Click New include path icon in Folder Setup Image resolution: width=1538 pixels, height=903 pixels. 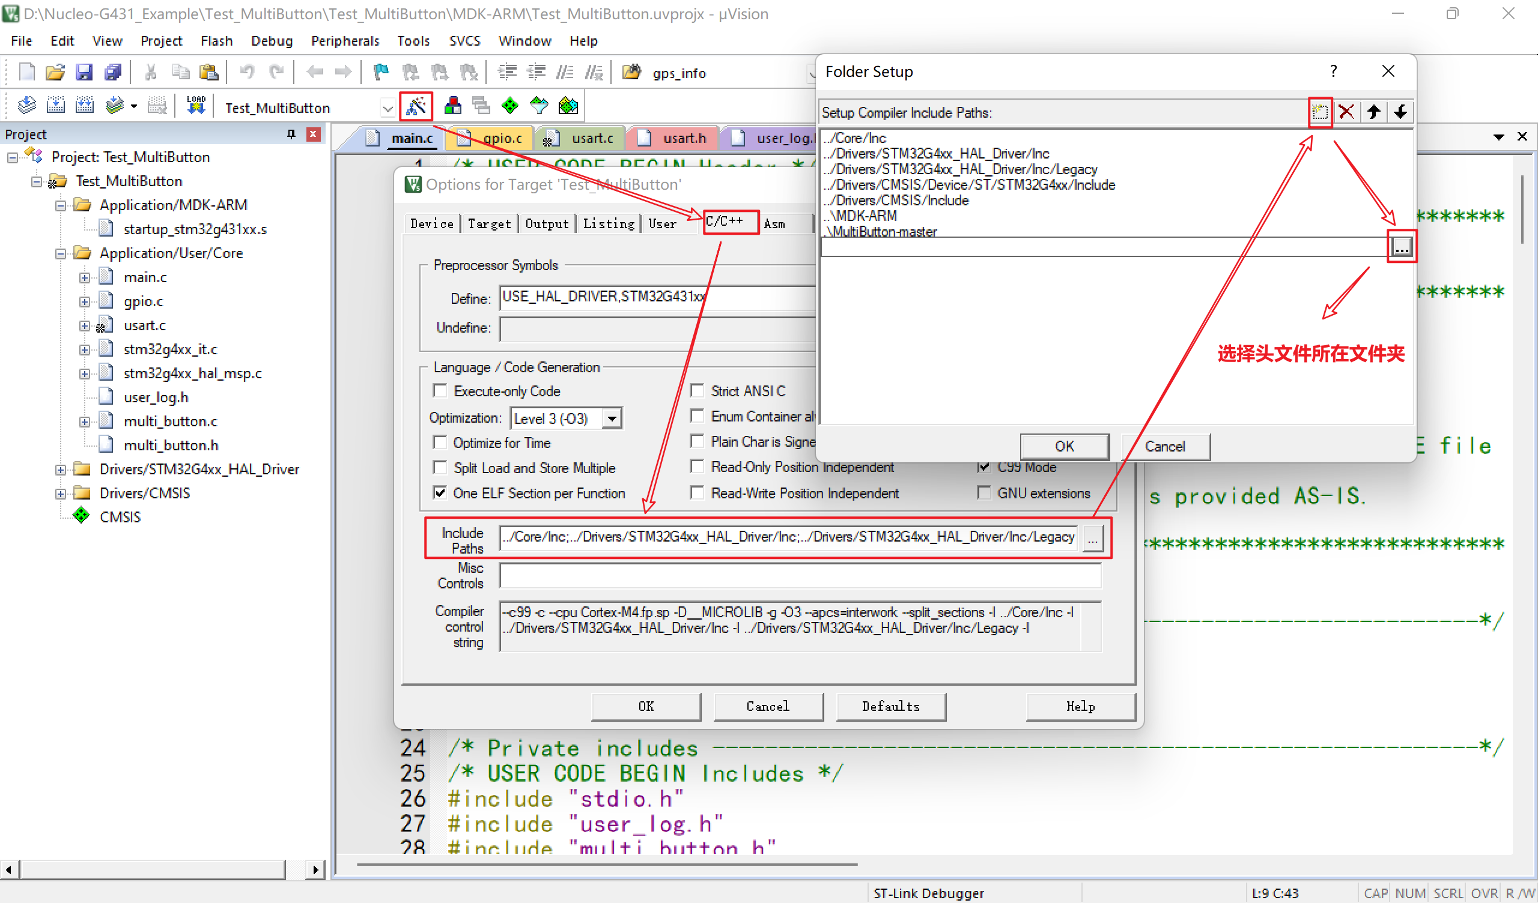tap(1319, 112)
